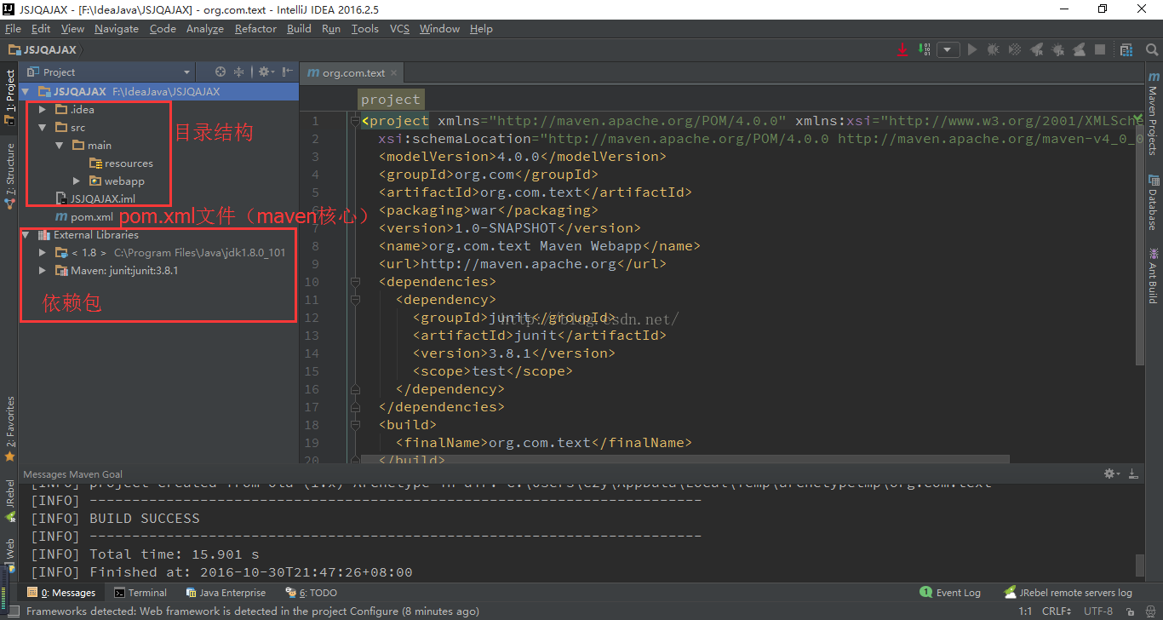1163x620 pixels.
Task: Toggle the Structure tool window
Action: (10, 175)
